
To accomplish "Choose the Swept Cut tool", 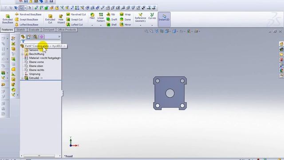I will click(x=75, y=20).
